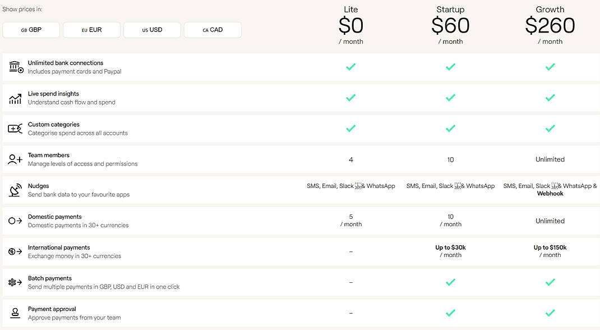The height and width of the screenshot is (330, 600).
Task: Click Growth checkmark for Payment approval
Action: pos(550,313)
